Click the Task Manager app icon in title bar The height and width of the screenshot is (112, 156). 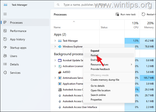pyautogui.click(x=5, y=5)
